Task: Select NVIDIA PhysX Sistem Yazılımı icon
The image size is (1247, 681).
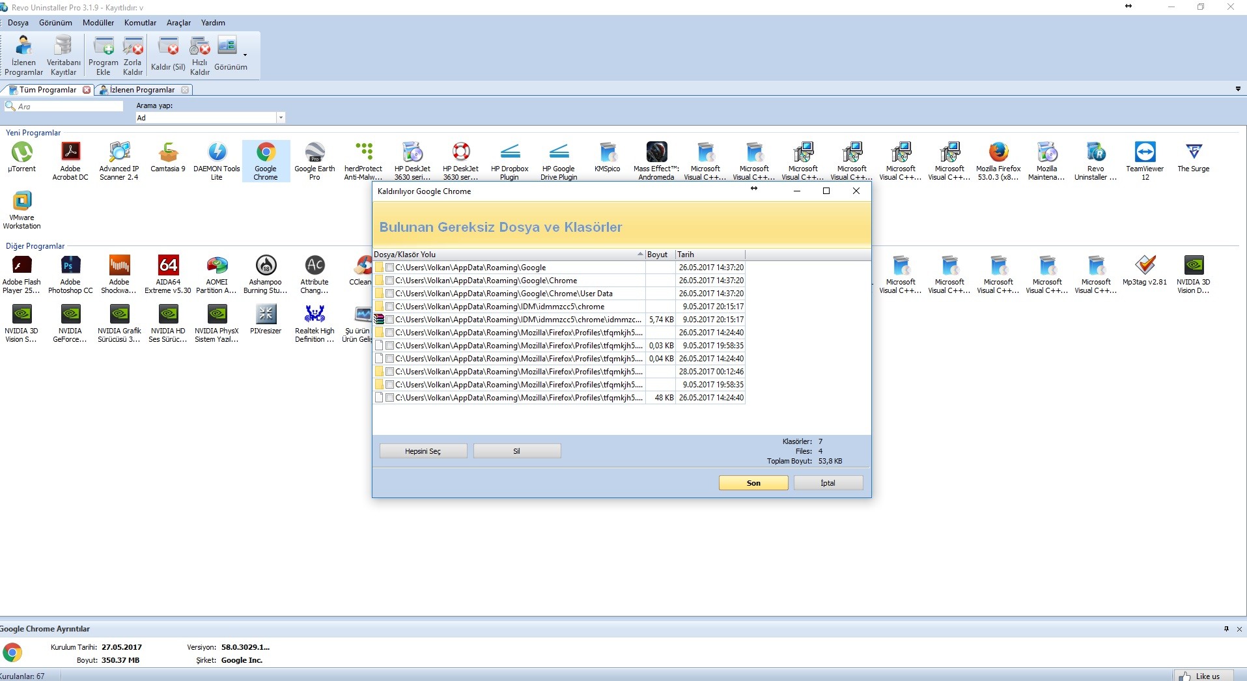Action: 217,323
